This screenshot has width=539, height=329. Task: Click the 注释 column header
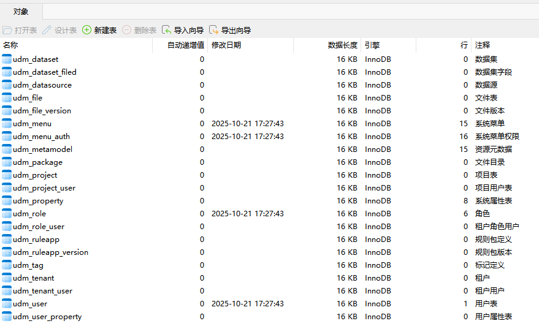[483, 45]
